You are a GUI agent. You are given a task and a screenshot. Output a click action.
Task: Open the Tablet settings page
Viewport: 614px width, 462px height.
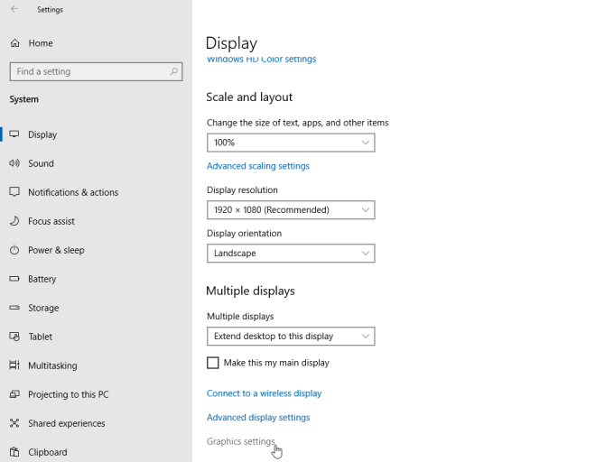(41, 337)
